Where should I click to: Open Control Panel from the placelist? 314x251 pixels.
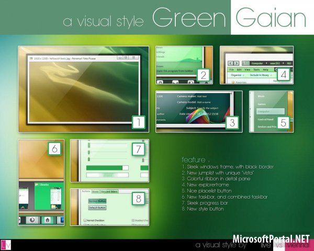(x=265, y=119)
